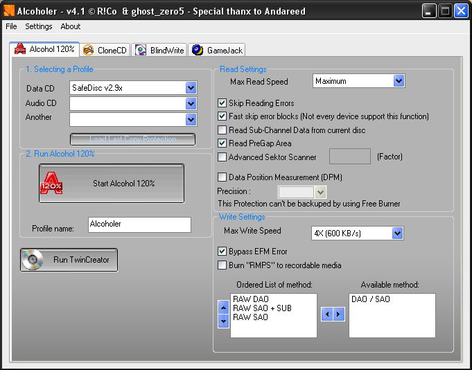Click Start Alcohol 120% button

(x=112, y=183)
